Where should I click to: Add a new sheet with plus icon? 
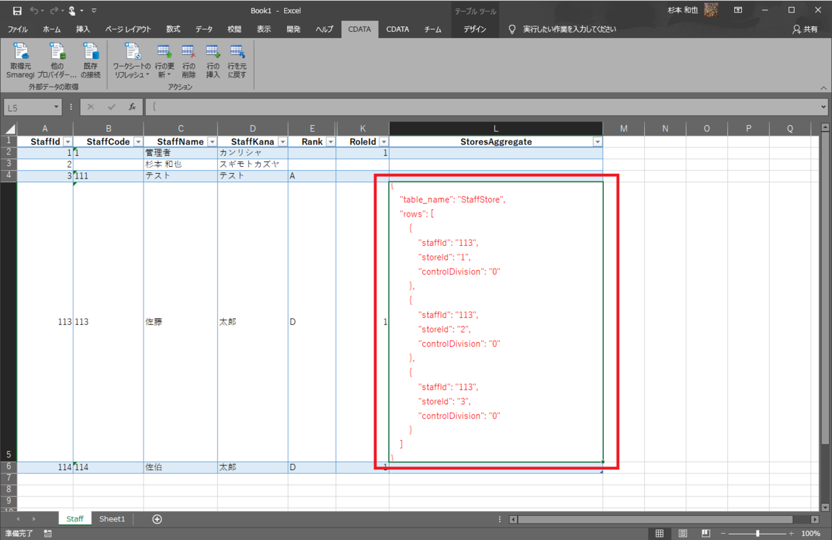coord(157,519)
